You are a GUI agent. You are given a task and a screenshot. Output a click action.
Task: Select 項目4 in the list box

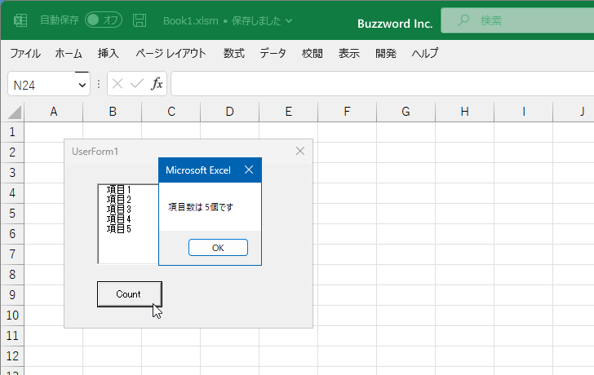[119, 218]
